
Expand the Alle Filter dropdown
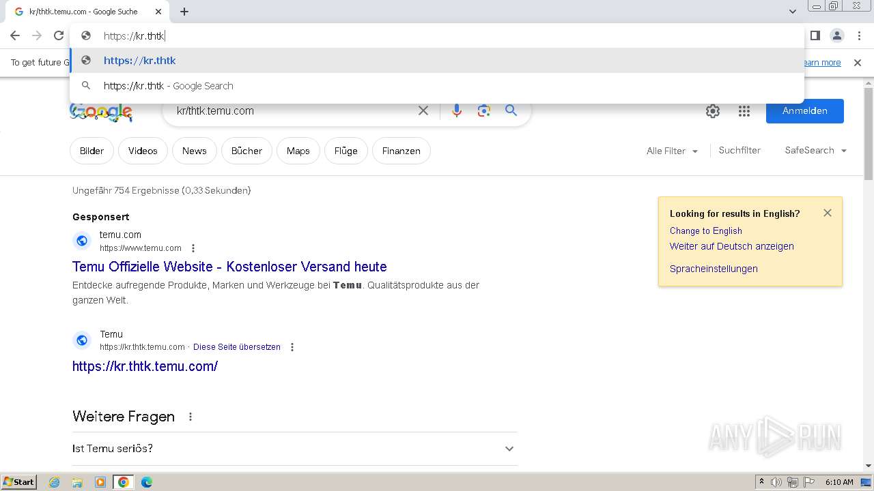672,151
